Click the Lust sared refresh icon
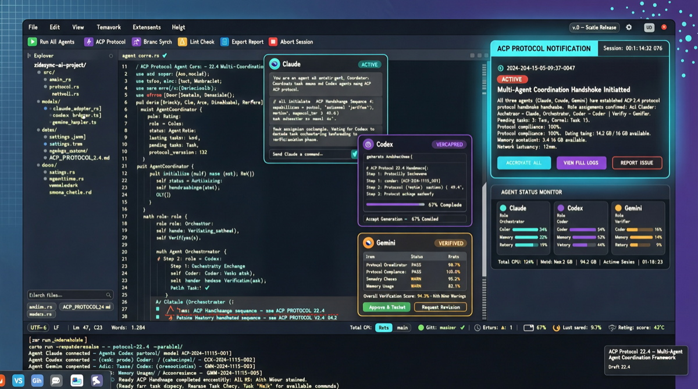Screen dimensions: 698x389 (x=556, y=328)
